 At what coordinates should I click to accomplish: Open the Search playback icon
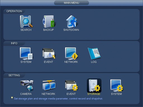point(26,21)
